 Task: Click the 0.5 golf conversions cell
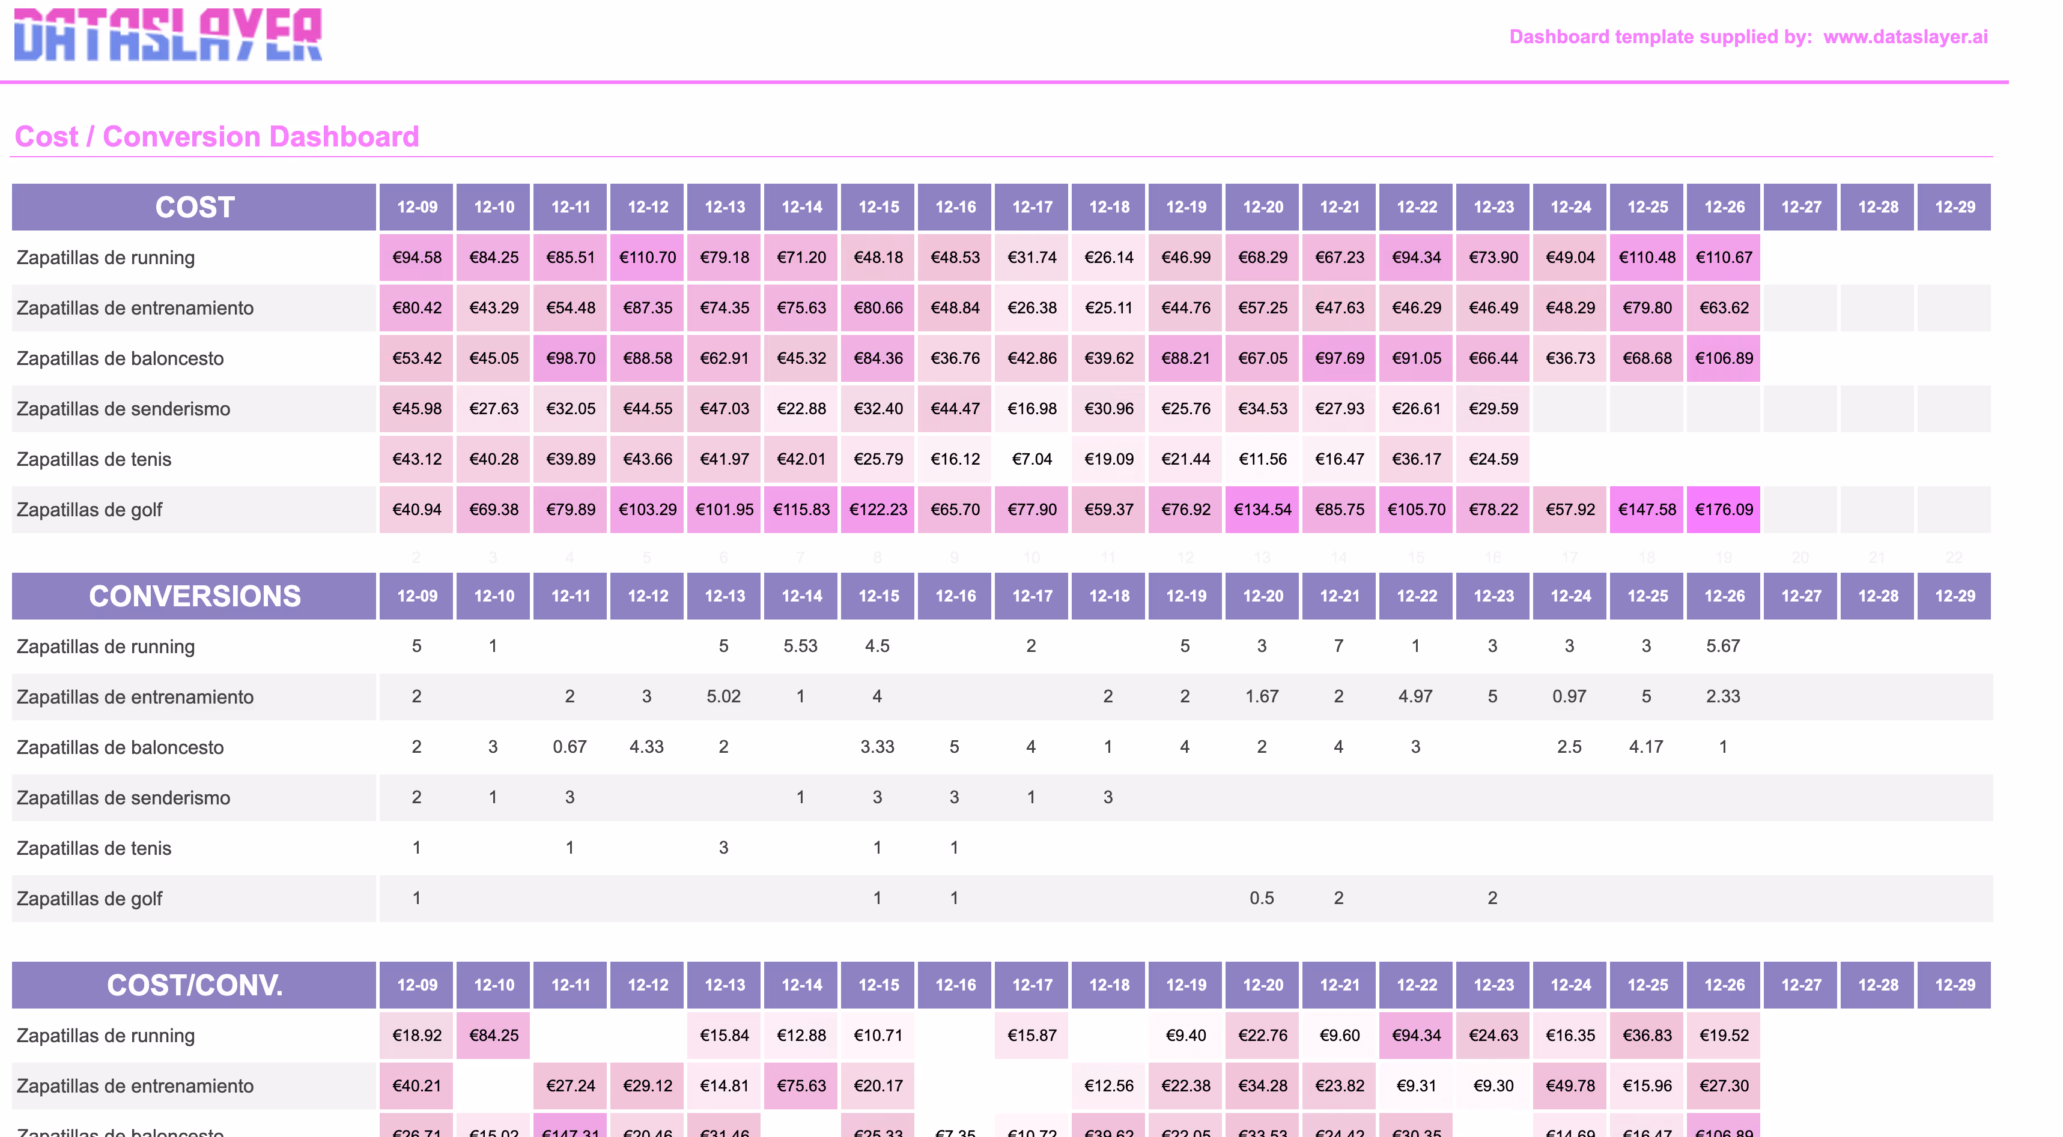[x=1262, y=897]
